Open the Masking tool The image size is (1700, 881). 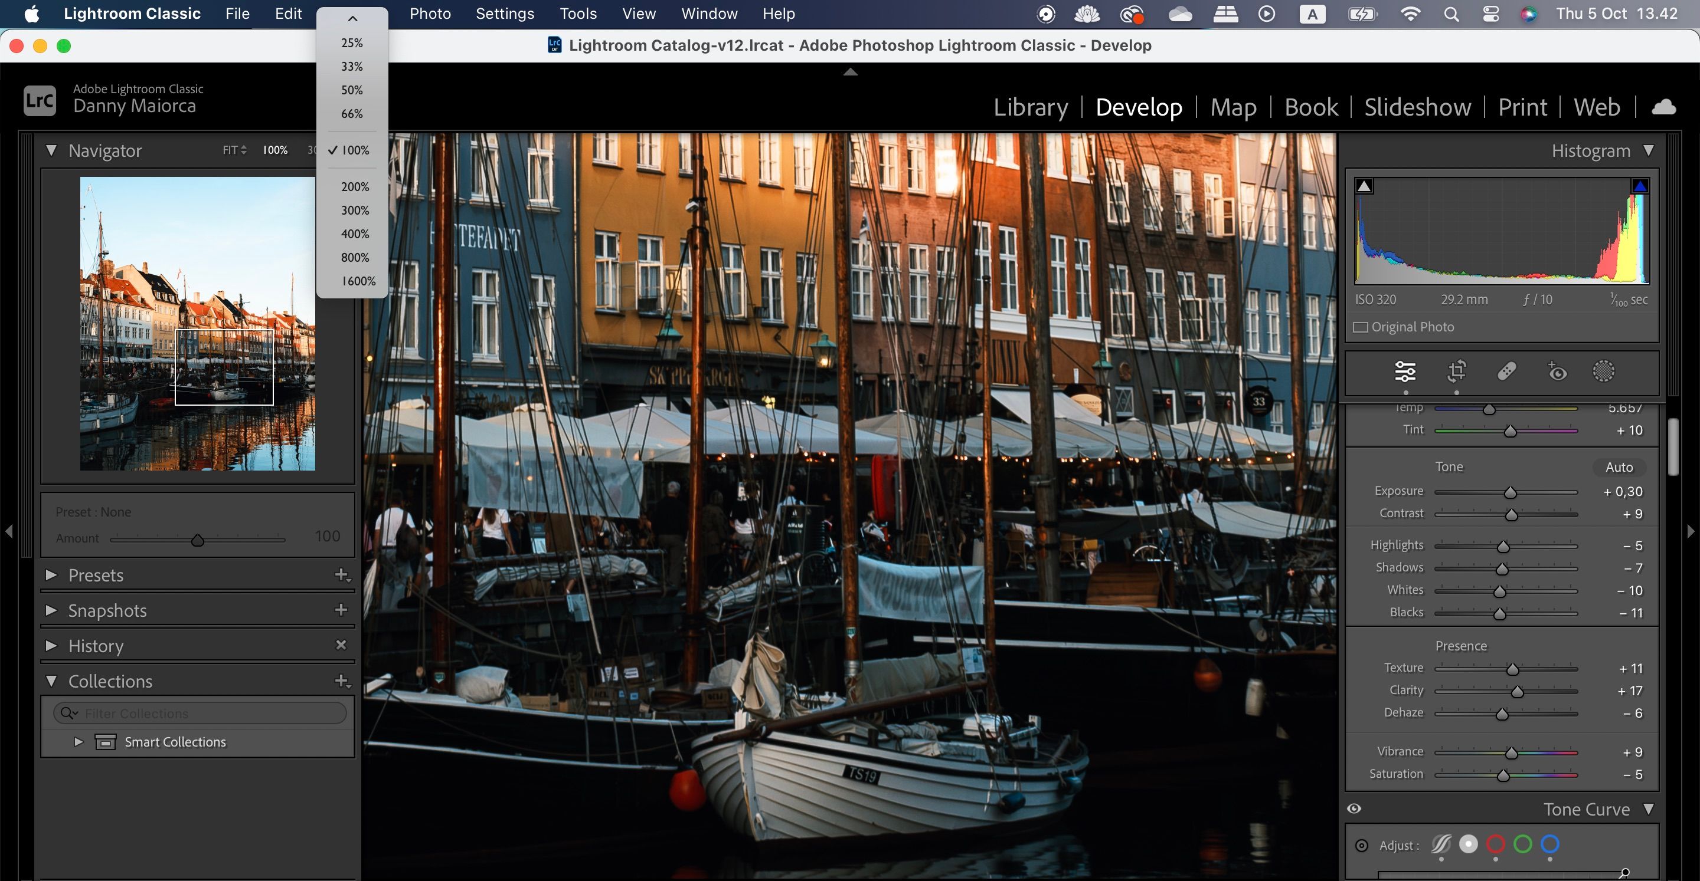pyautogui.click(x=1604, y=372)
